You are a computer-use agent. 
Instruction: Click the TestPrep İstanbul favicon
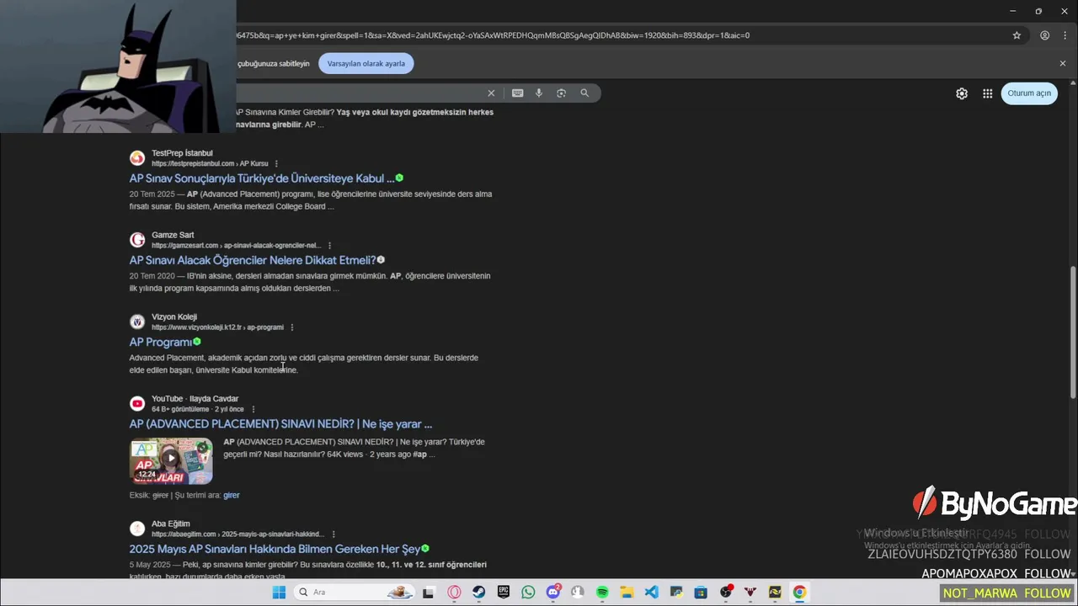point(137,158)
